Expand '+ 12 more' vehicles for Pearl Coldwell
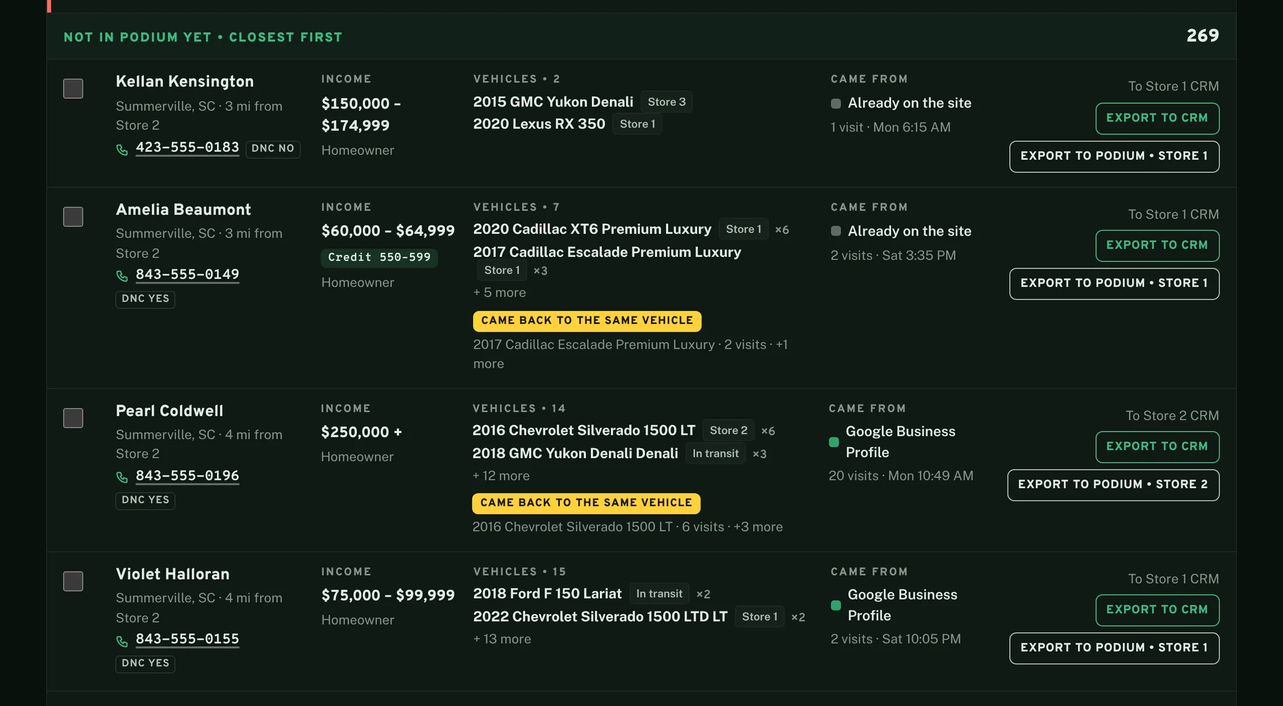This screenshot has width=1283, height=706. coord(501,476)
